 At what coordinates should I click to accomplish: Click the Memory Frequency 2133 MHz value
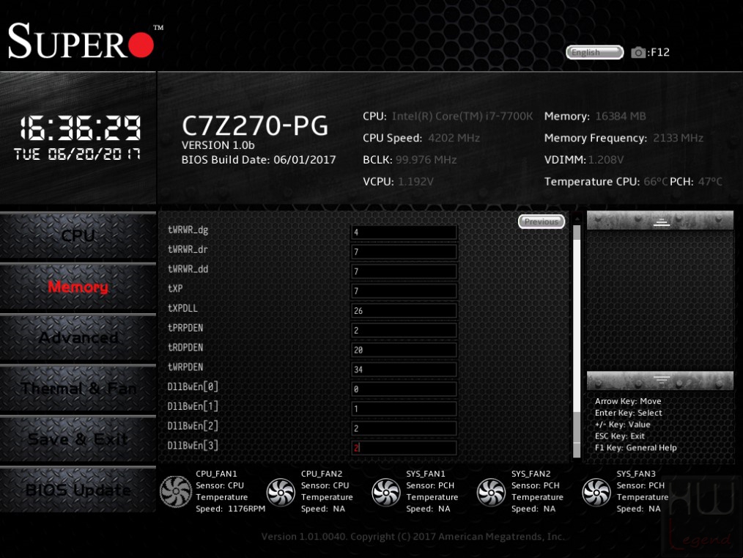[678, 138]
